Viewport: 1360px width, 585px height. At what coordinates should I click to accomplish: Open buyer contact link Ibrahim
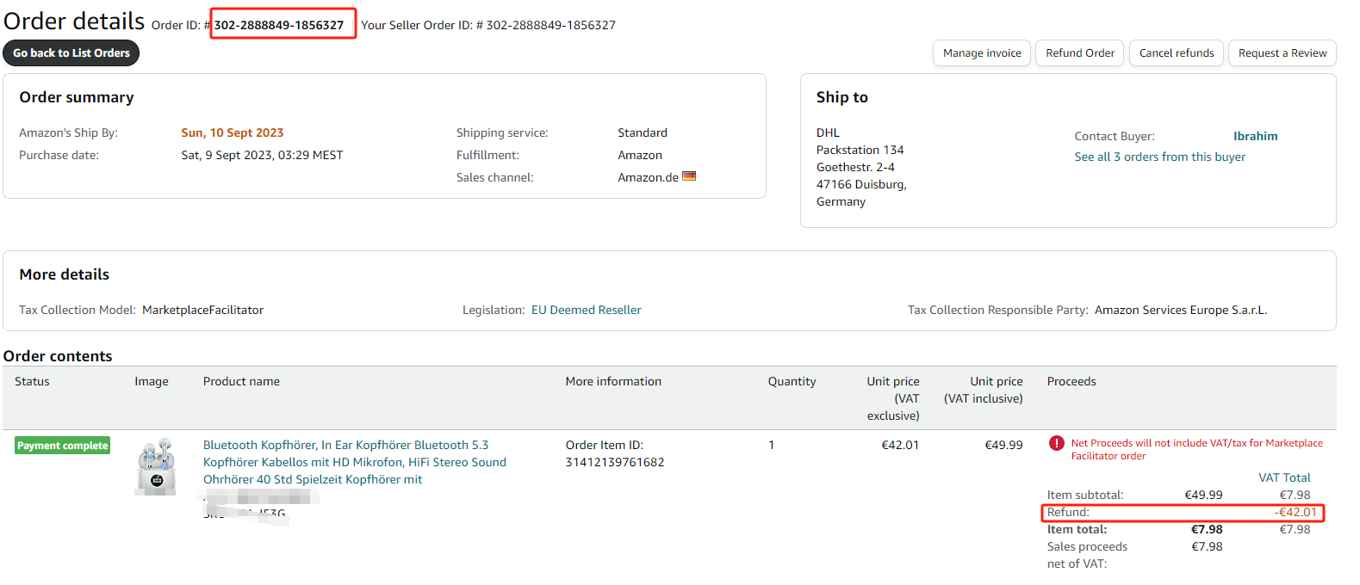[1255, 136]
